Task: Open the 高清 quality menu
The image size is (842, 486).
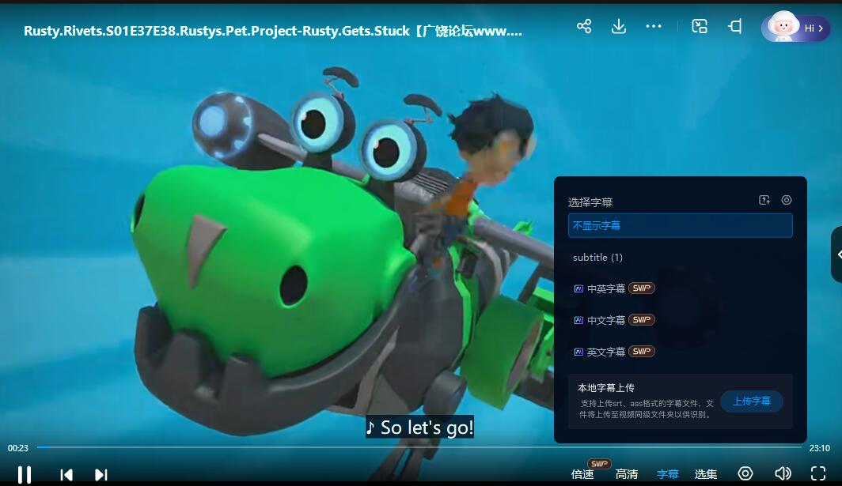Action: 627,474
